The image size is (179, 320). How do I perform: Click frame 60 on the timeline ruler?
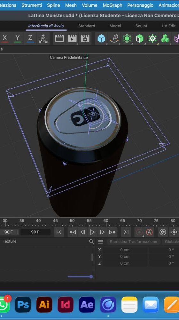[105, 221]
